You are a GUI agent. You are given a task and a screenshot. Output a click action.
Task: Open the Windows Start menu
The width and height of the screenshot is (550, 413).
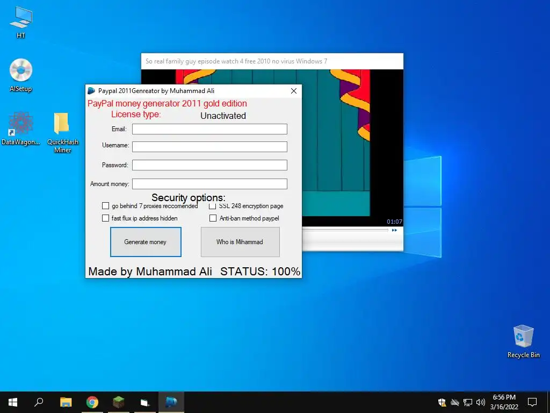tap(13, 402)
